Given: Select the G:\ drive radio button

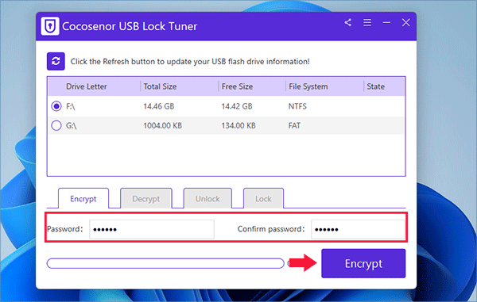Looking at the screenshot, I should point(56,125).
